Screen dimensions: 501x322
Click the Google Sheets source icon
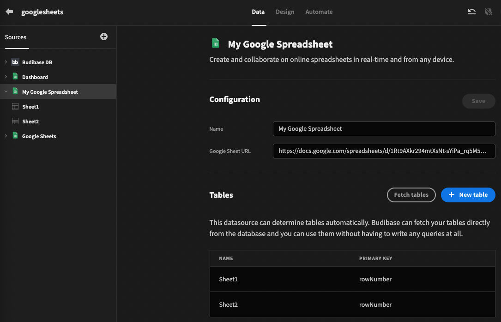click(x=15, y=135)
